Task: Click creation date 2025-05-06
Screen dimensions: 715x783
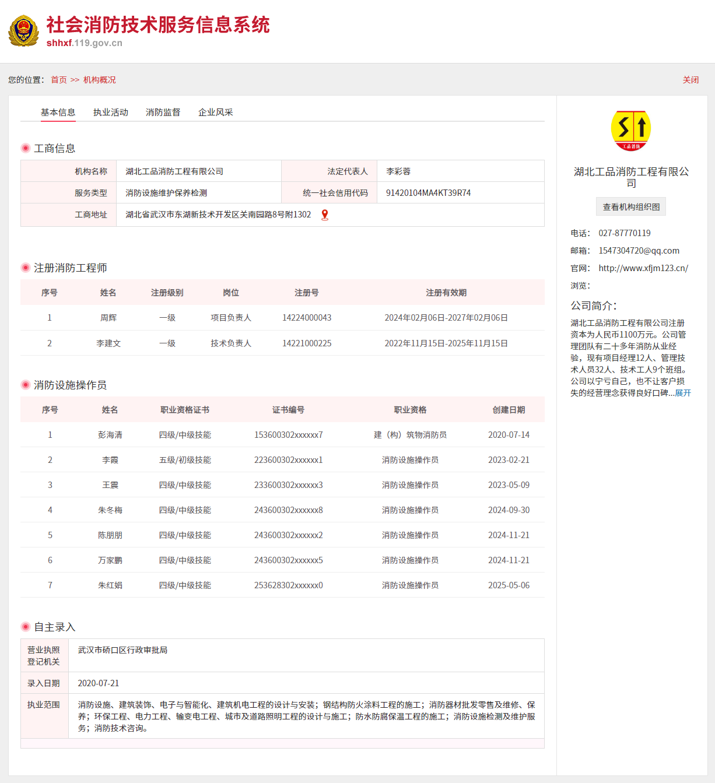Action: pyautogui.click(x=509, y=585)
